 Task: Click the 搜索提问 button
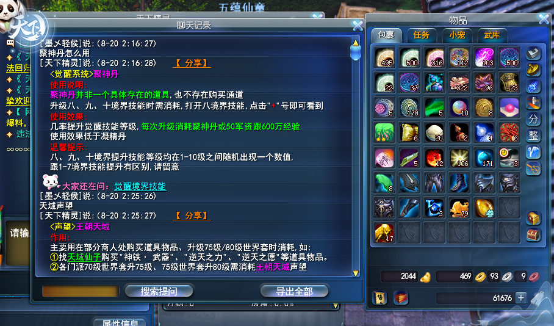[x=159, y=291]
